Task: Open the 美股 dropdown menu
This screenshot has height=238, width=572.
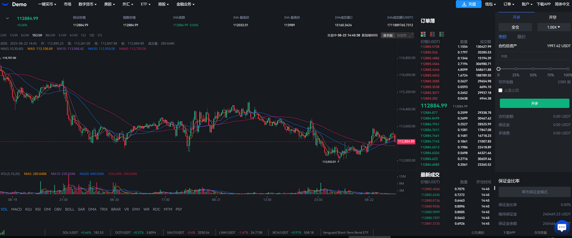Action: [x=110, y=4]
